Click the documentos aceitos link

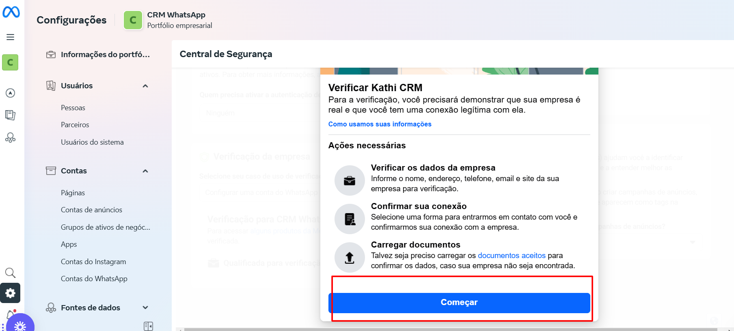point(512,255)
